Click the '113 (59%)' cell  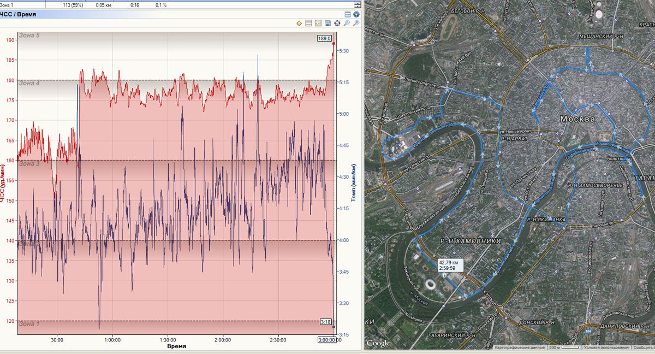point(73,4)
